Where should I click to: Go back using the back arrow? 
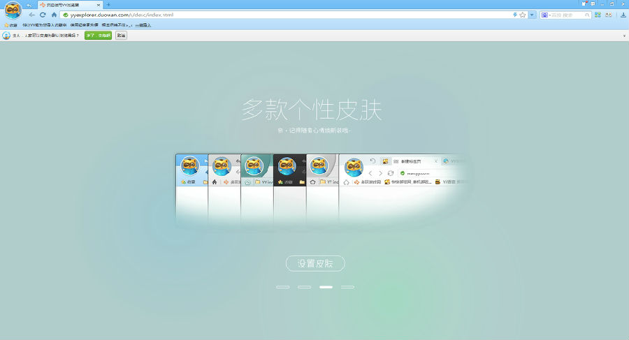(x=31, y=15)
